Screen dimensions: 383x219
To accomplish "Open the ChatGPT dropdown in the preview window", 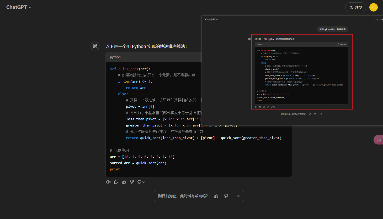I will [x=211, y=20].
